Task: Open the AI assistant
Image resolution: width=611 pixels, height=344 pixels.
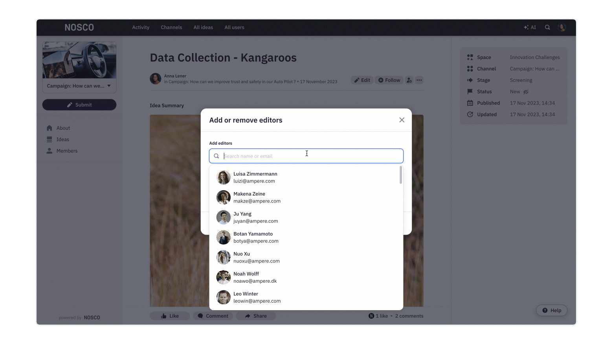Action: tap(530, 28)
